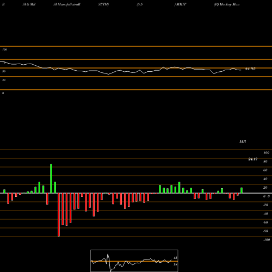Click the longest red histogram bar

pos(59,215)
